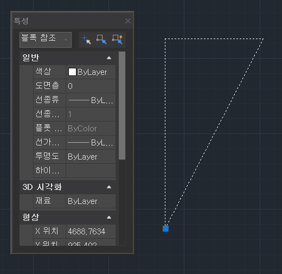Image resolution: width=282 pixels, height=274 pixels.
Task: Collapse the 일반 section
Action: pyautogui.click(x=109, y=58)
